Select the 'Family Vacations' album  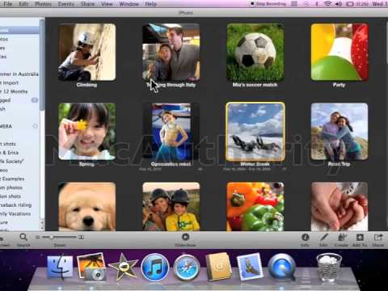19,213
